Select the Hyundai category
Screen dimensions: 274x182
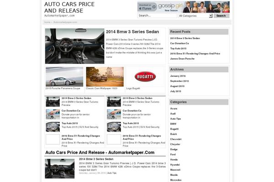pos(175,165)
